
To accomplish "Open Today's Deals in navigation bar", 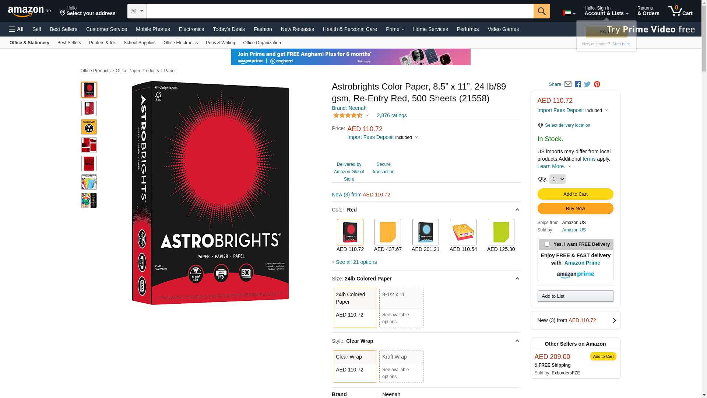I will tap(229, 29).
